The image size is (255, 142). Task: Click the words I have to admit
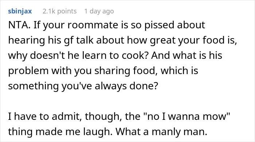(45, 116)
